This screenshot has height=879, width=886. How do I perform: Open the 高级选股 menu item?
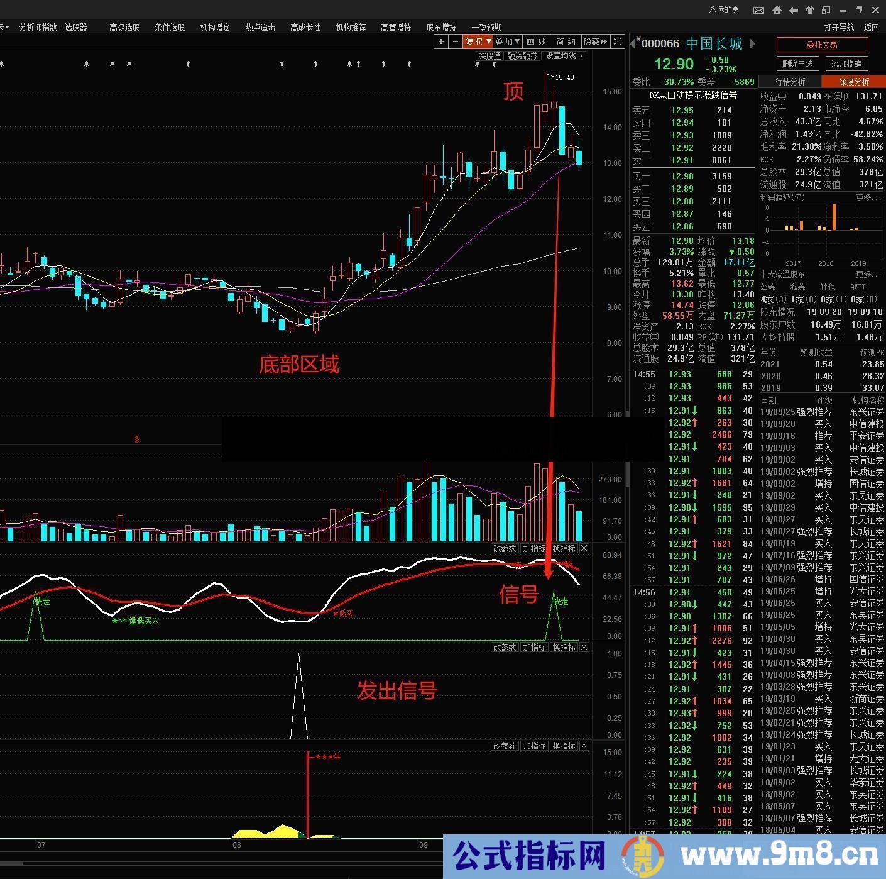pos(124,27)
